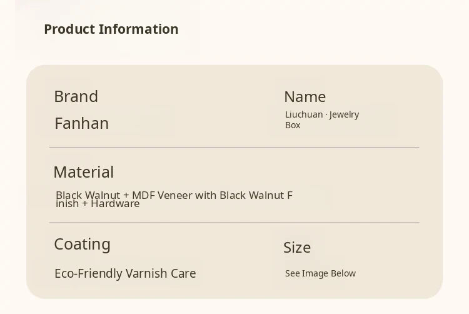
Task: Click the word Veneer in material text
Action: pos(174,195)
